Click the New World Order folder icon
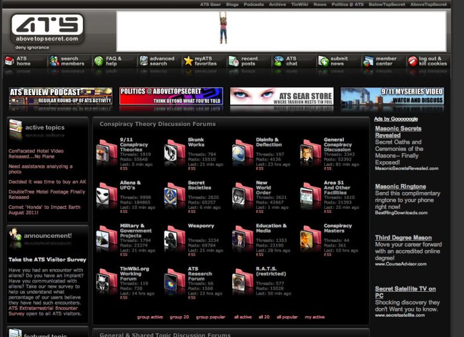The width and height of the screenshot is (464, 337). pyautogui.click(x=242, y=194)
